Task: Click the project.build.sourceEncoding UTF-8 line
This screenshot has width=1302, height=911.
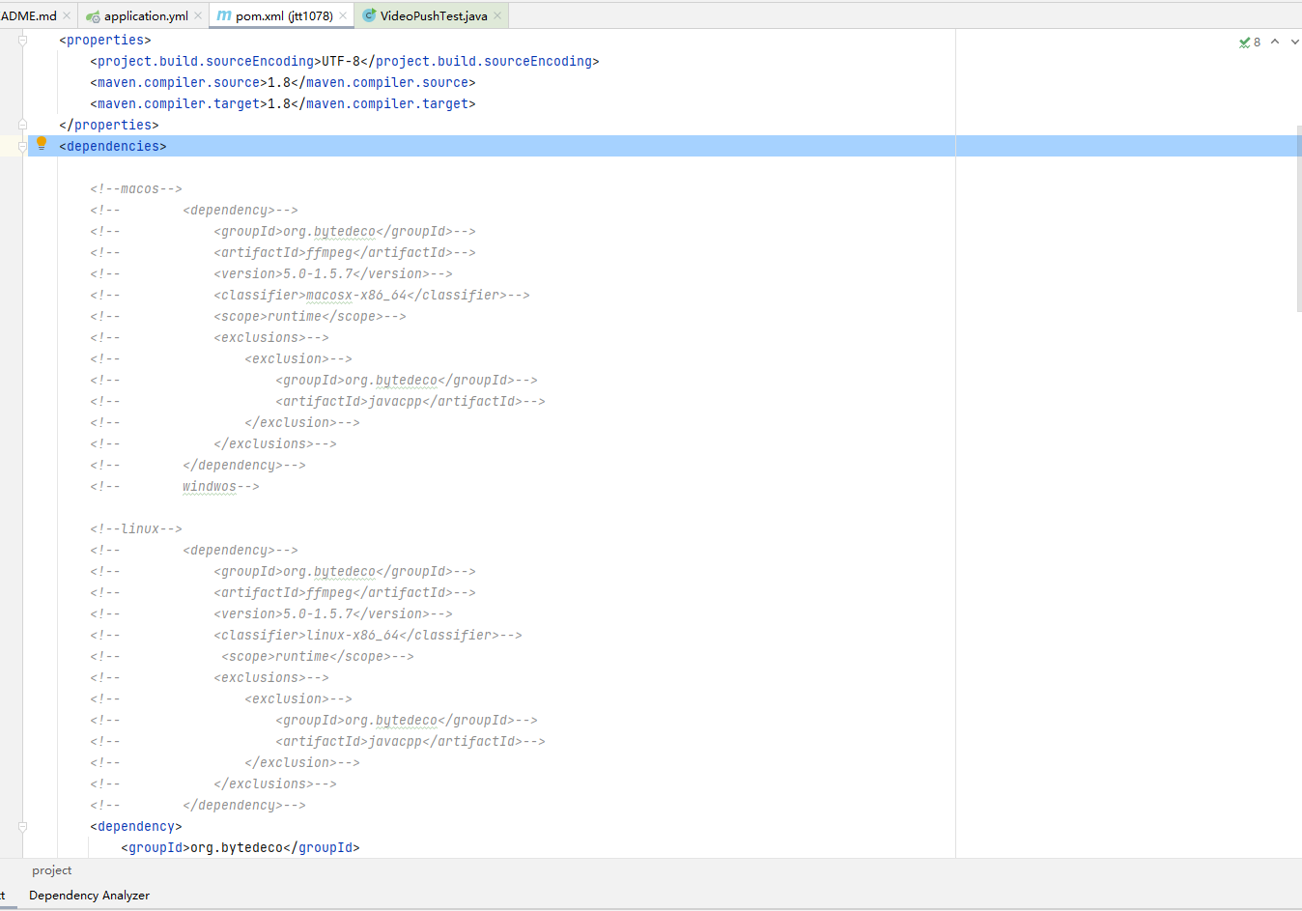Action: 345,61
